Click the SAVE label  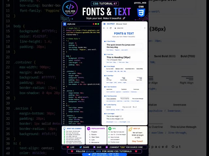pyautogui.click(x=99, y=147)
